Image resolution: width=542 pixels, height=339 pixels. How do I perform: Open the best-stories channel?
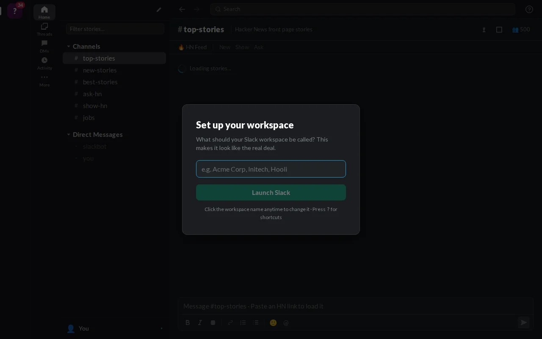coord(114,82)
